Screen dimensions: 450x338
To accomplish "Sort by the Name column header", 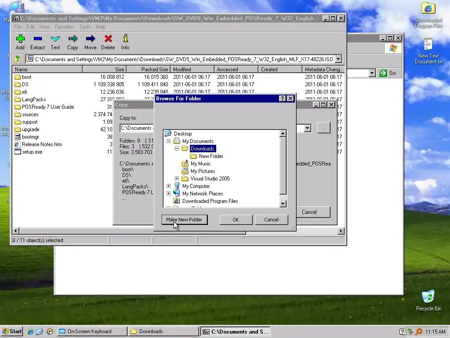I will (x=47, y=70).
